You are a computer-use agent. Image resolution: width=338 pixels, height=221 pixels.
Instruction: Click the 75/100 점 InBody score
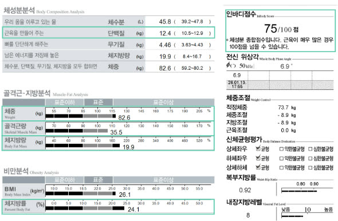click(281, 29)
